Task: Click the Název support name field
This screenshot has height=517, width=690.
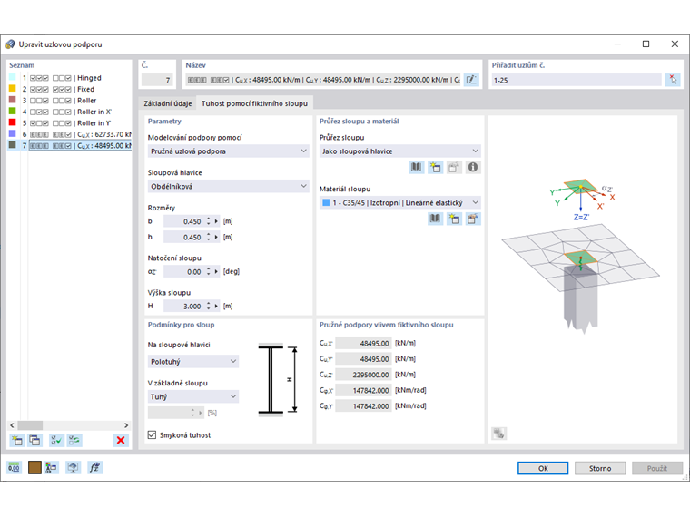Action: 323,80
